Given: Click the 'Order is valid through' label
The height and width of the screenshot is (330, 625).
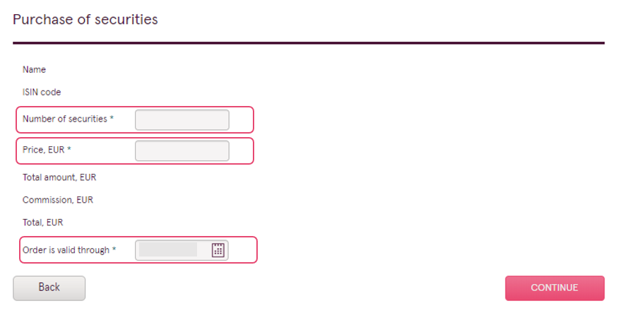Looking at the screenshot, I should pyautogui.click(x=66, y=250).
